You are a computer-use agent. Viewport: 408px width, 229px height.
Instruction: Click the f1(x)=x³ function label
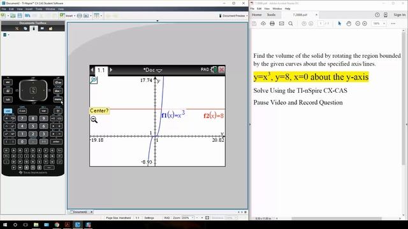[173, 114]
